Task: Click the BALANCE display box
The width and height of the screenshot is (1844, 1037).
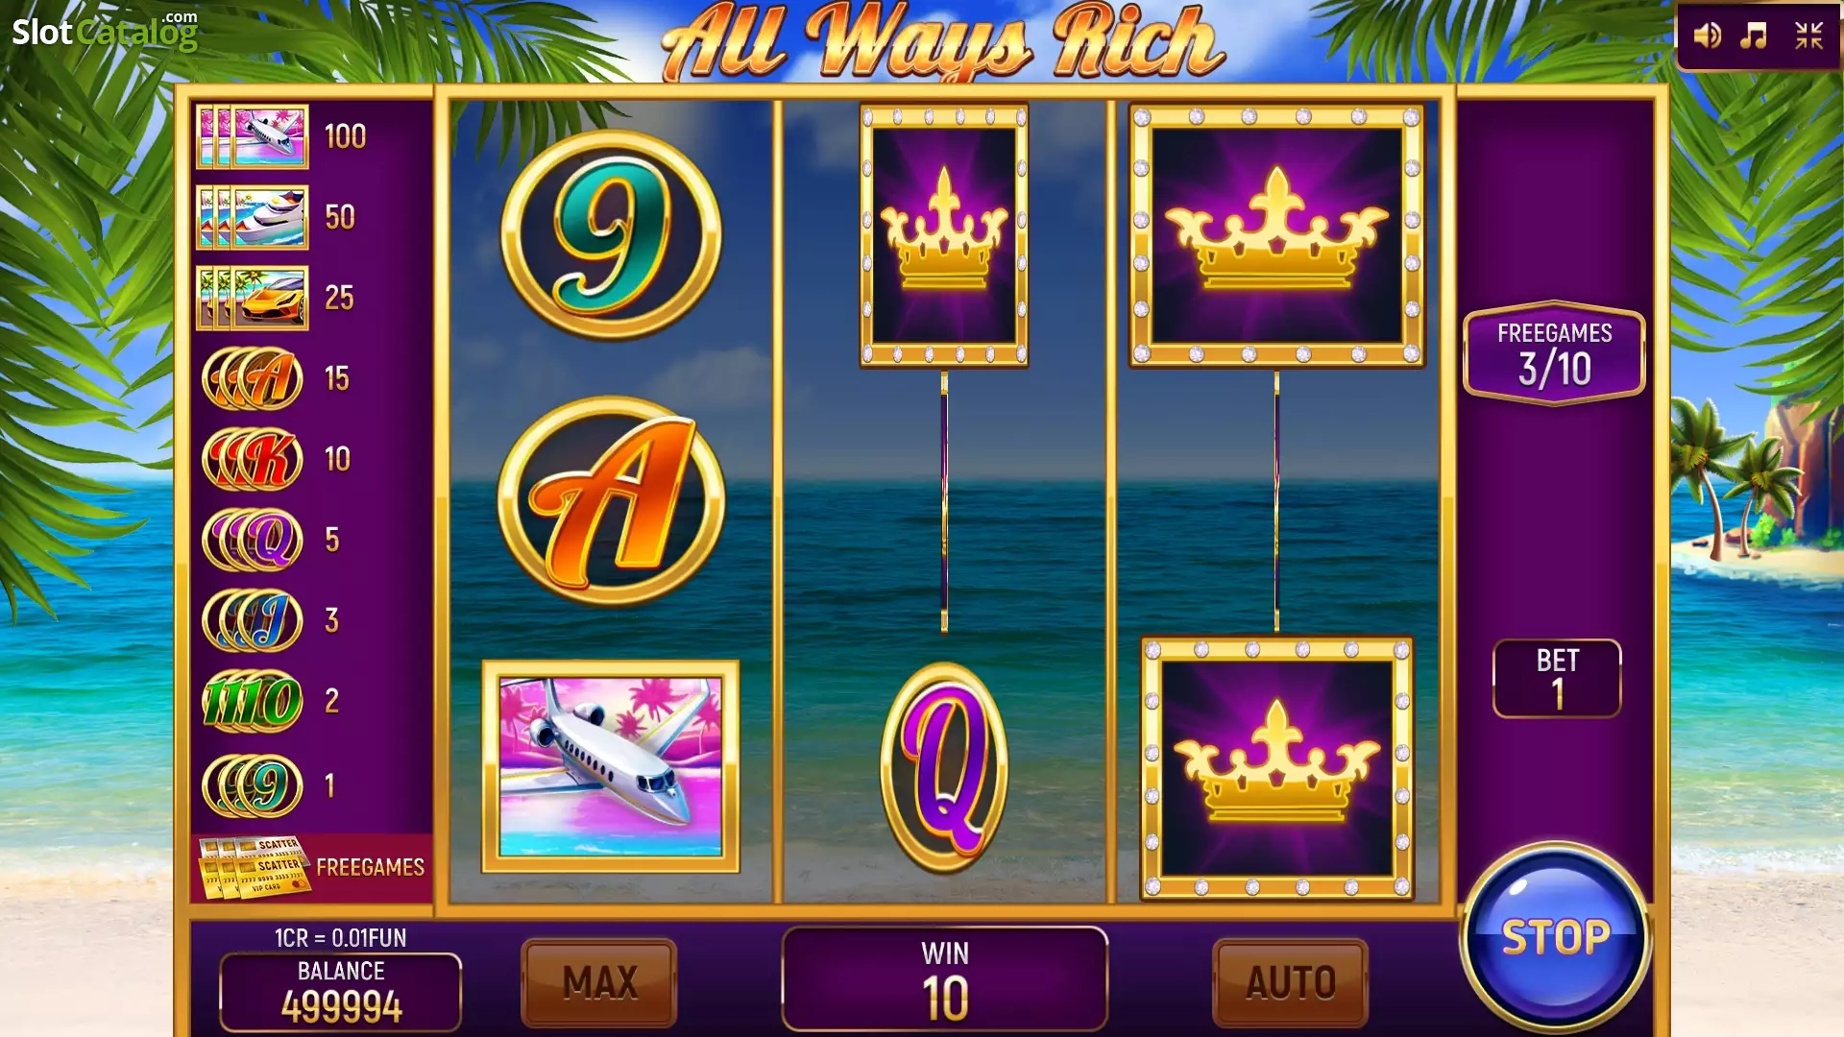Action: pos(341,991)
